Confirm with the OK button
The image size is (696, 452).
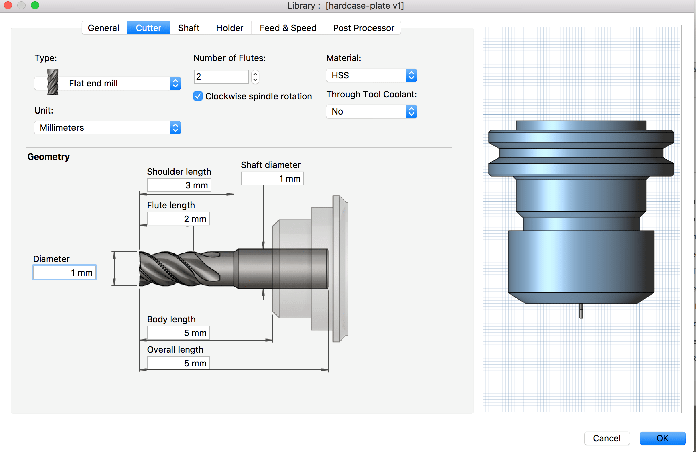[662, 438]
